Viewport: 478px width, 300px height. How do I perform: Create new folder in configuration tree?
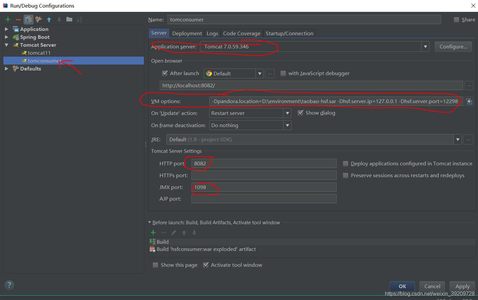click(69, 19)
